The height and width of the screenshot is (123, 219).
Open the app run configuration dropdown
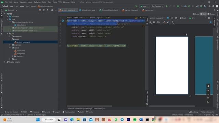click(x=144, y=6)
